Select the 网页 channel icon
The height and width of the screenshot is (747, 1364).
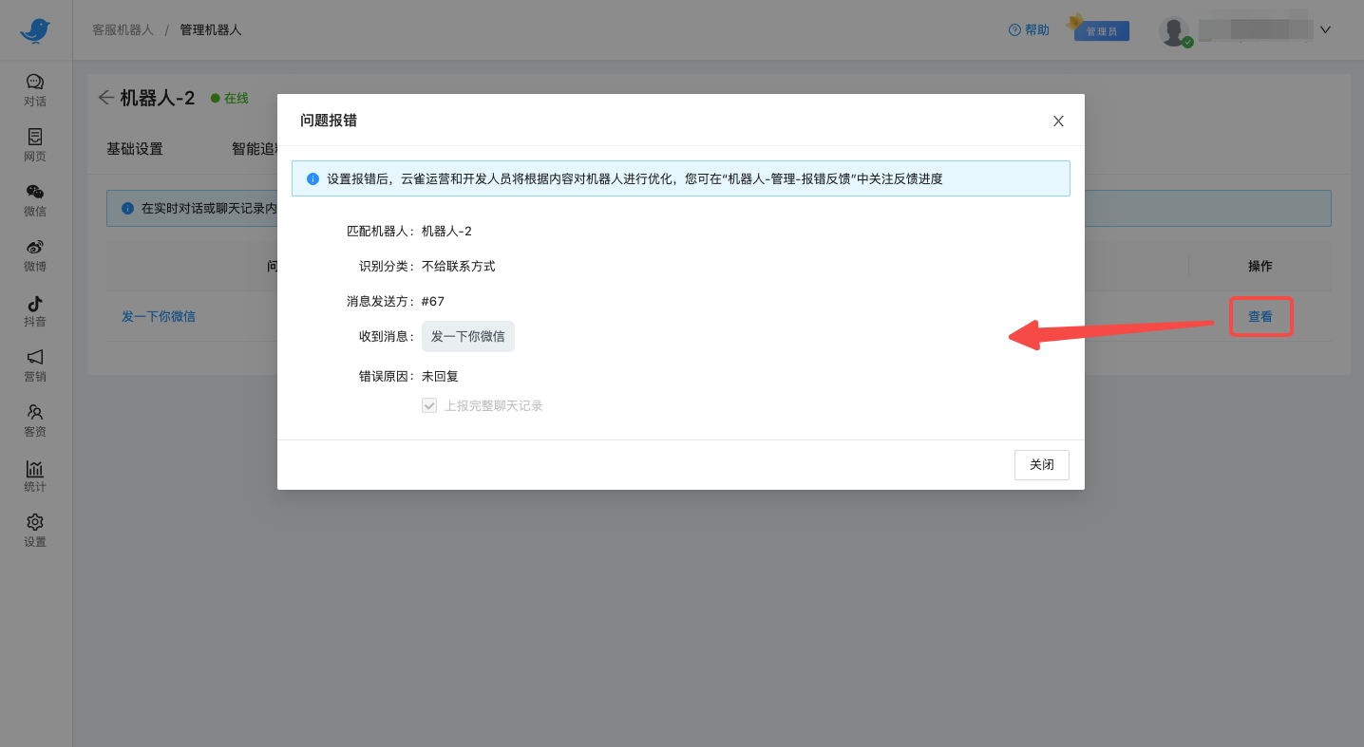point(35,145)
